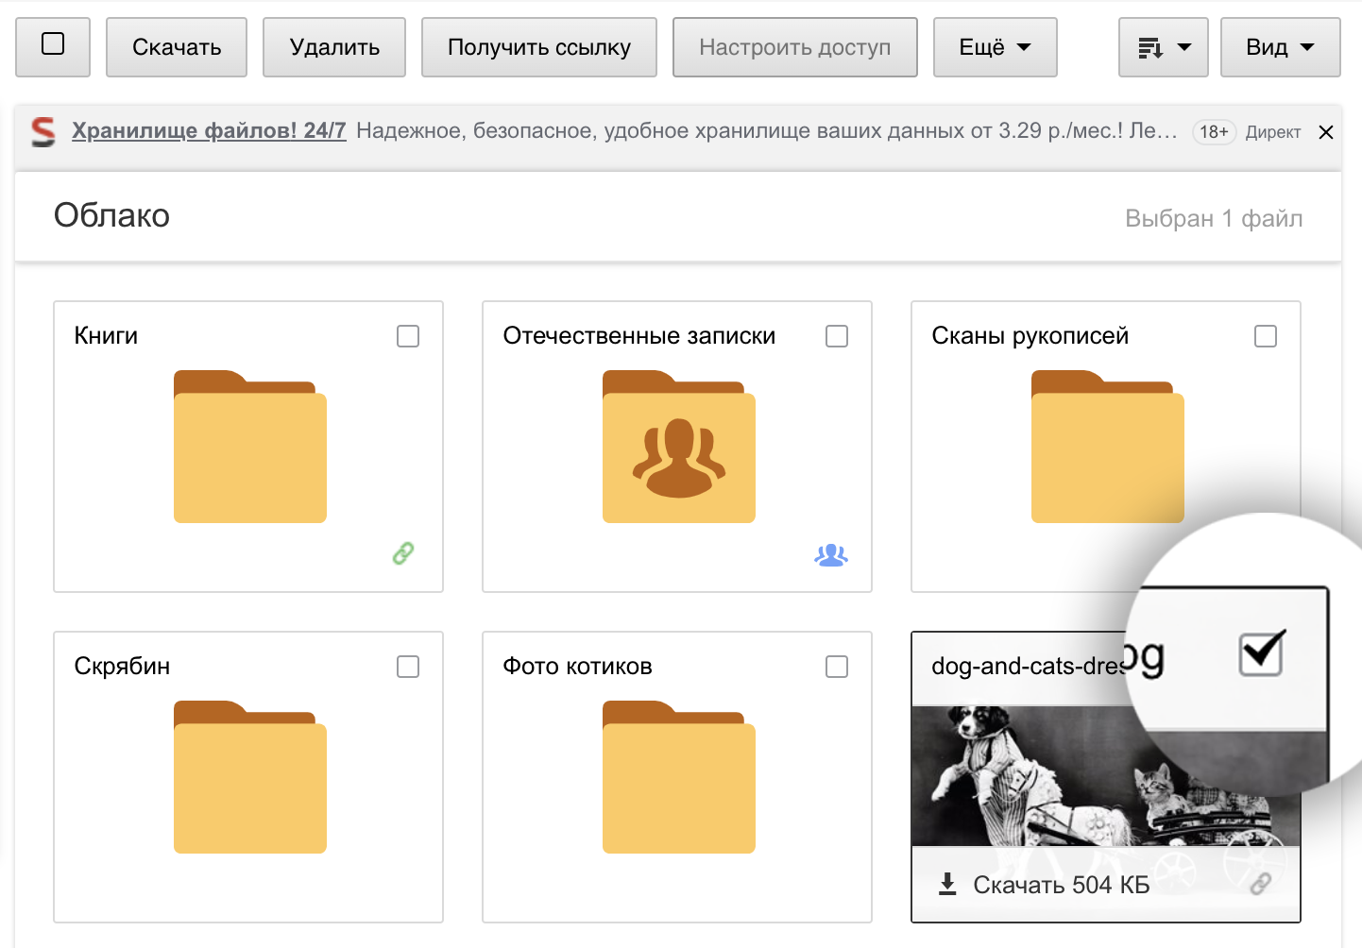
Task: Click the dog-and-cats-dres file name
Action: (1028, 666)
